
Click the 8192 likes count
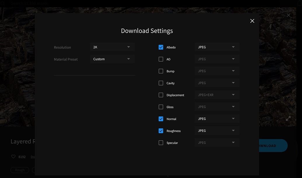click(22, 157)
